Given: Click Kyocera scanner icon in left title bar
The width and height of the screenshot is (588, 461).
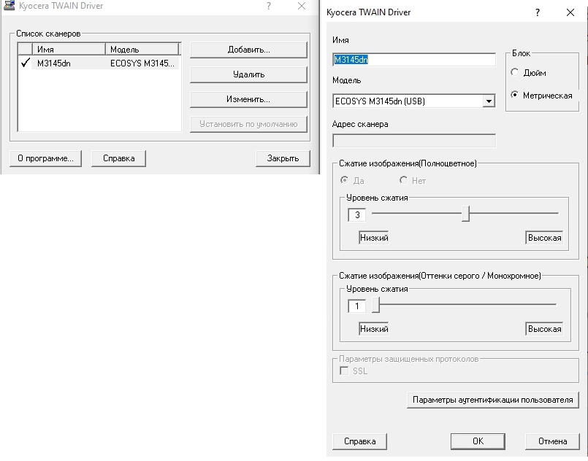Looking at the screenshot, I should coord(9,5).
